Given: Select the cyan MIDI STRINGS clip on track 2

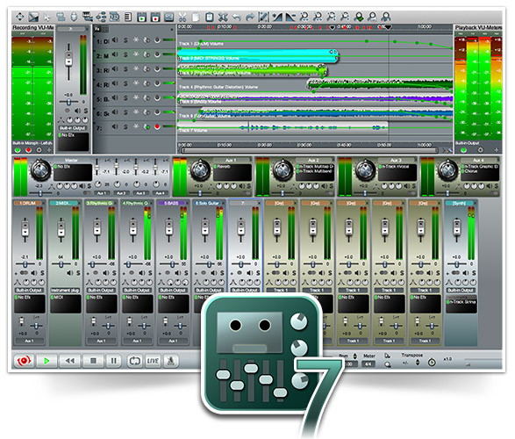Looking at the screenshot, I should [258, 55].
